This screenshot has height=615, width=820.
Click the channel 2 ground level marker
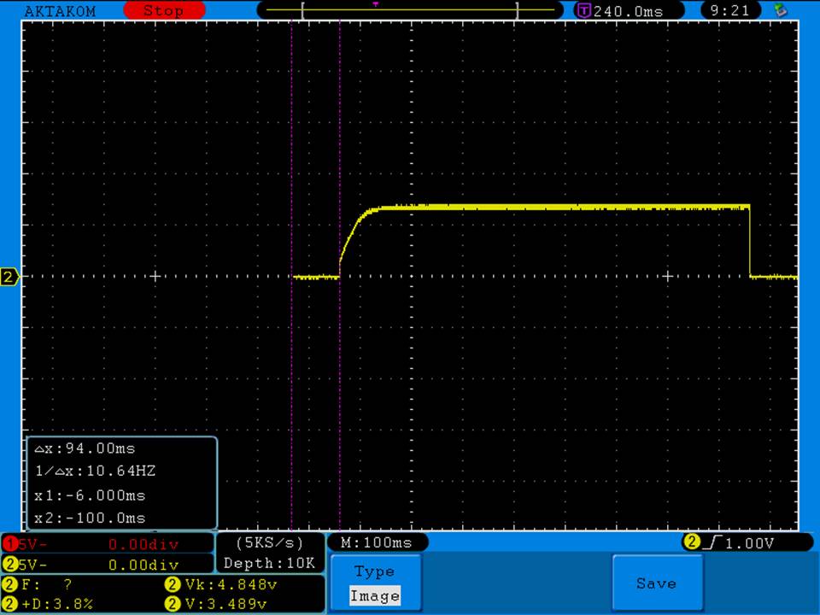[9, 277]
